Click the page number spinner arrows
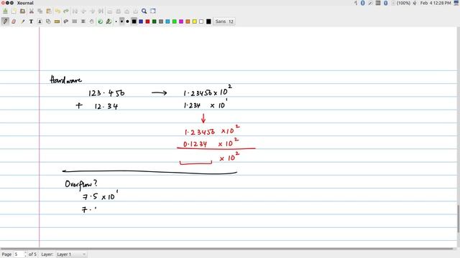The width and height of the screenshot is (460, 258). pos(26,254)
